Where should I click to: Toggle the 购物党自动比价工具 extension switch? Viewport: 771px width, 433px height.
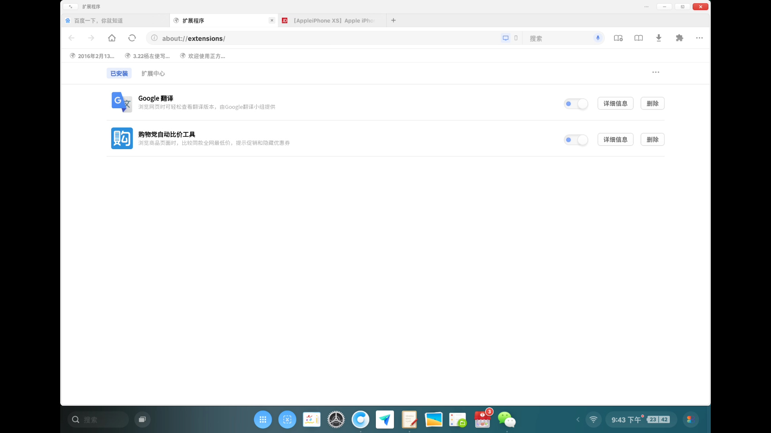pyautogui.click(x=576, y=140)
